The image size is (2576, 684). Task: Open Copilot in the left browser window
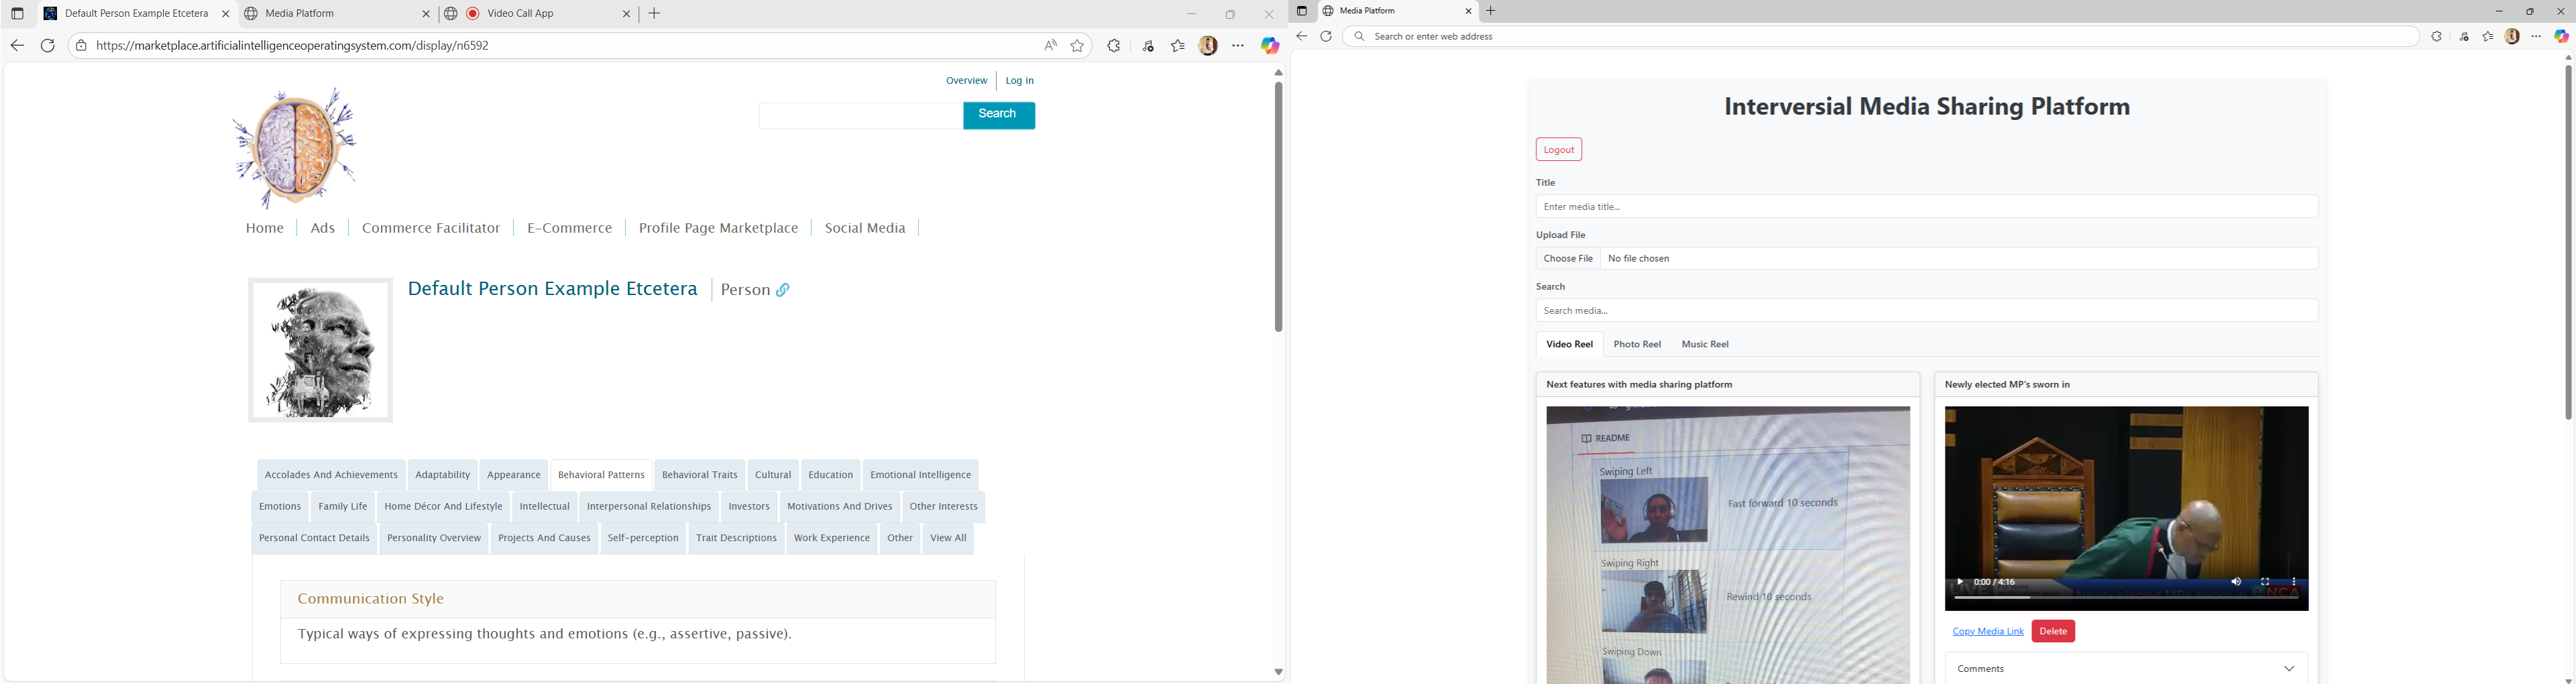(x=1269, y=46)
